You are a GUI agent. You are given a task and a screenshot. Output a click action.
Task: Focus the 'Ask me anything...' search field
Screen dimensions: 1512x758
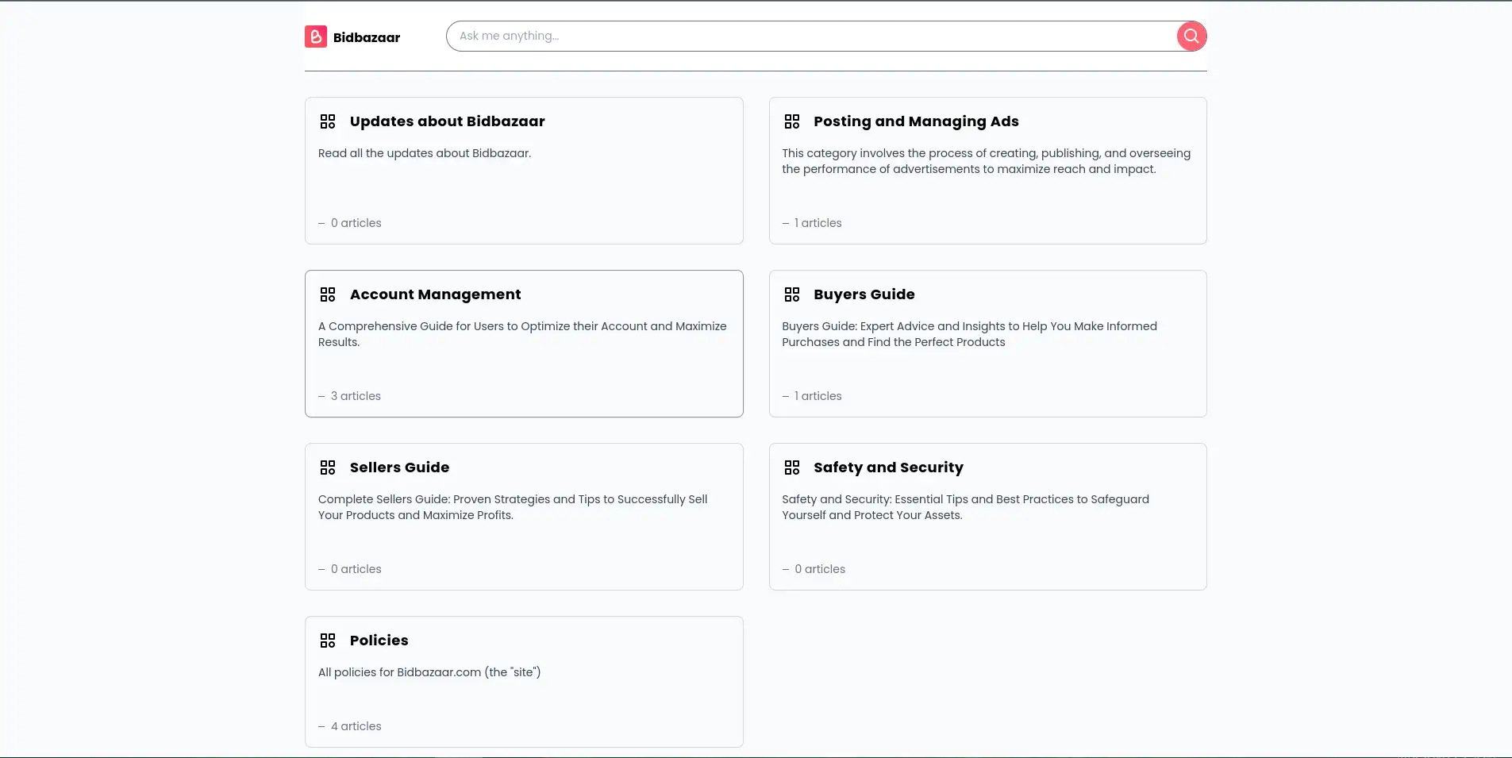(810, 37)
